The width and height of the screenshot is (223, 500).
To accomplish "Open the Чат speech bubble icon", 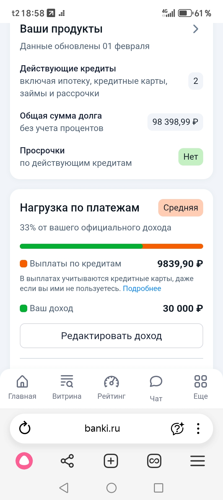I will pyautogui.click(x=156, y=381).
